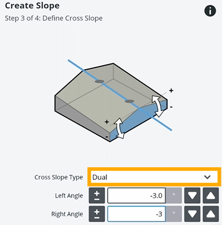This screenshot has height=225, width=222.
Task: Decrease Right Angle with the down arrow
Action: (x=192, y=214)
